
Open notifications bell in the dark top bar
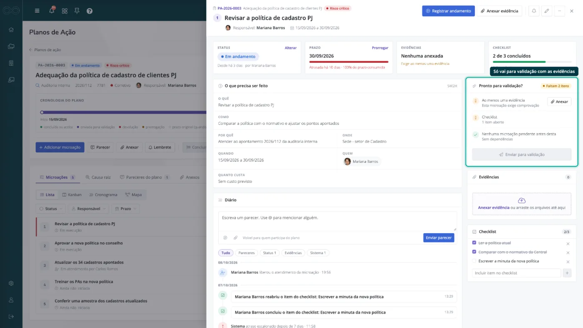click(x=52, y=10)
